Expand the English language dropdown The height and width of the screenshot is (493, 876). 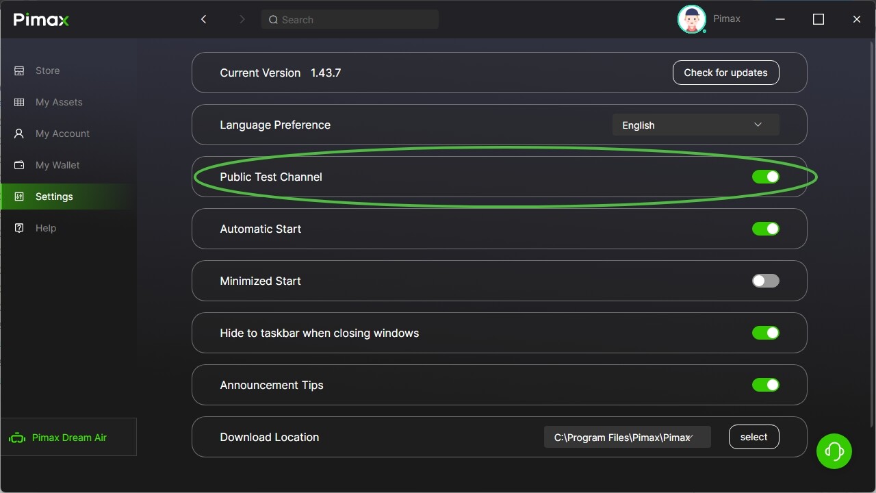click(x=695, y=125)
